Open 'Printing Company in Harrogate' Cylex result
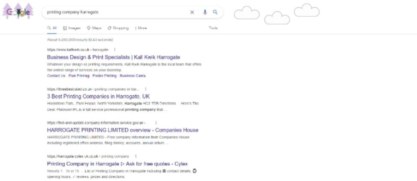The image size is (417, 181). (x=117, y=164)
